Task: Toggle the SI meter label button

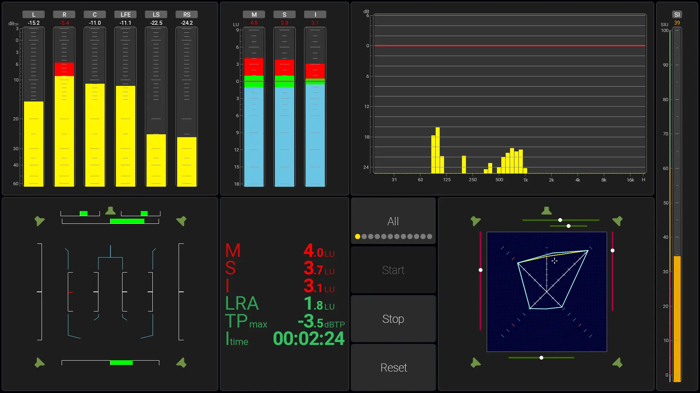Action: (x=677, y=15)
